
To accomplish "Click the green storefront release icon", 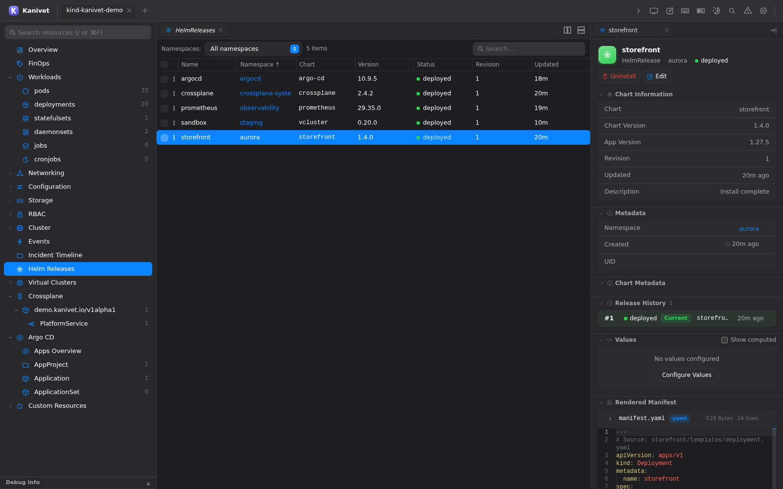I will (607, 55).
